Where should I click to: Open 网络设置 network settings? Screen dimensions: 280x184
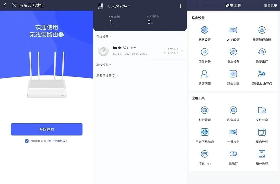point(205,34)
